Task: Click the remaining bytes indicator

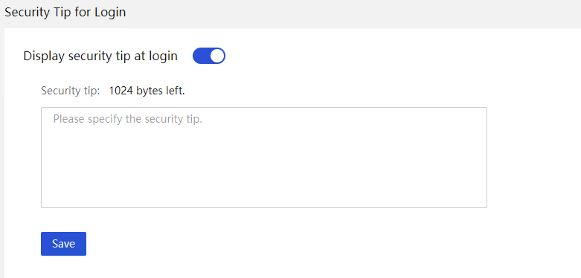Action: click(147, 91)
